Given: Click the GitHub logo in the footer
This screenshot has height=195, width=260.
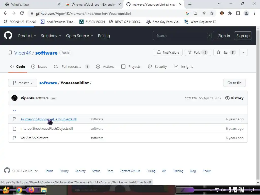Looking at the screenshot, I should [7, 170].
